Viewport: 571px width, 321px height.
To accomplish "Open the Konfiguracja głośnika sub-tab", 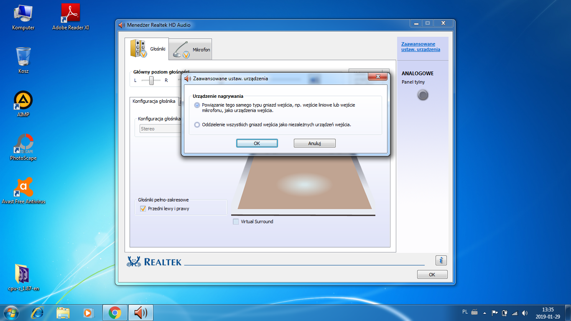I will coord(154,101).
